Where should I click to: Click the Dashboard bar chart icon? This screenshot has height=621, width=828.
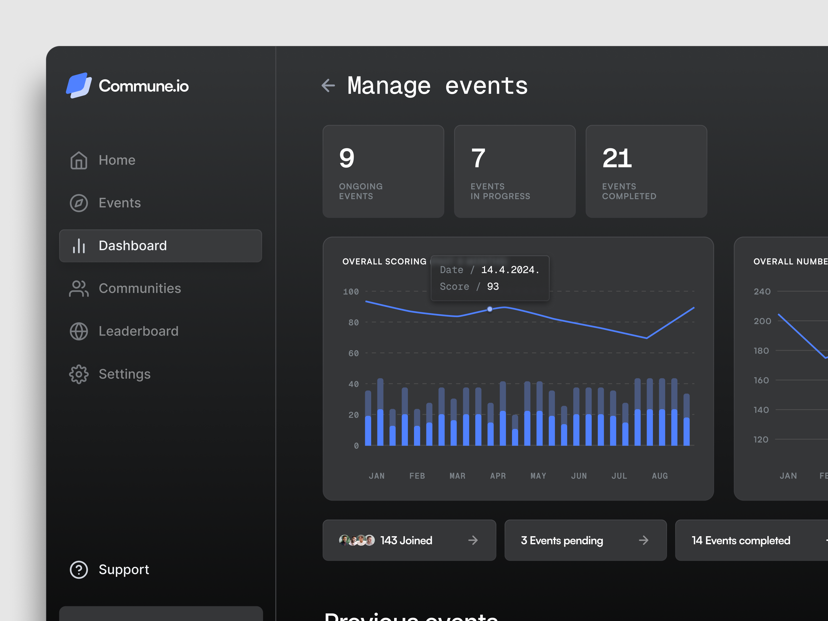tap(78, 246)
